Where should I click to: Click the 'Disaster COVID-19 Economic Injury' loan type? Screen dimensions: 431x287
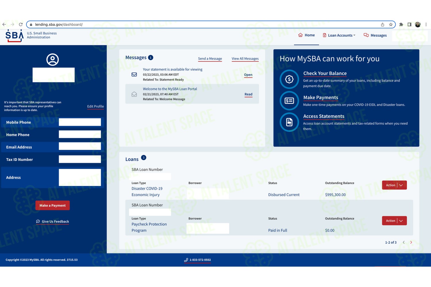147,192
